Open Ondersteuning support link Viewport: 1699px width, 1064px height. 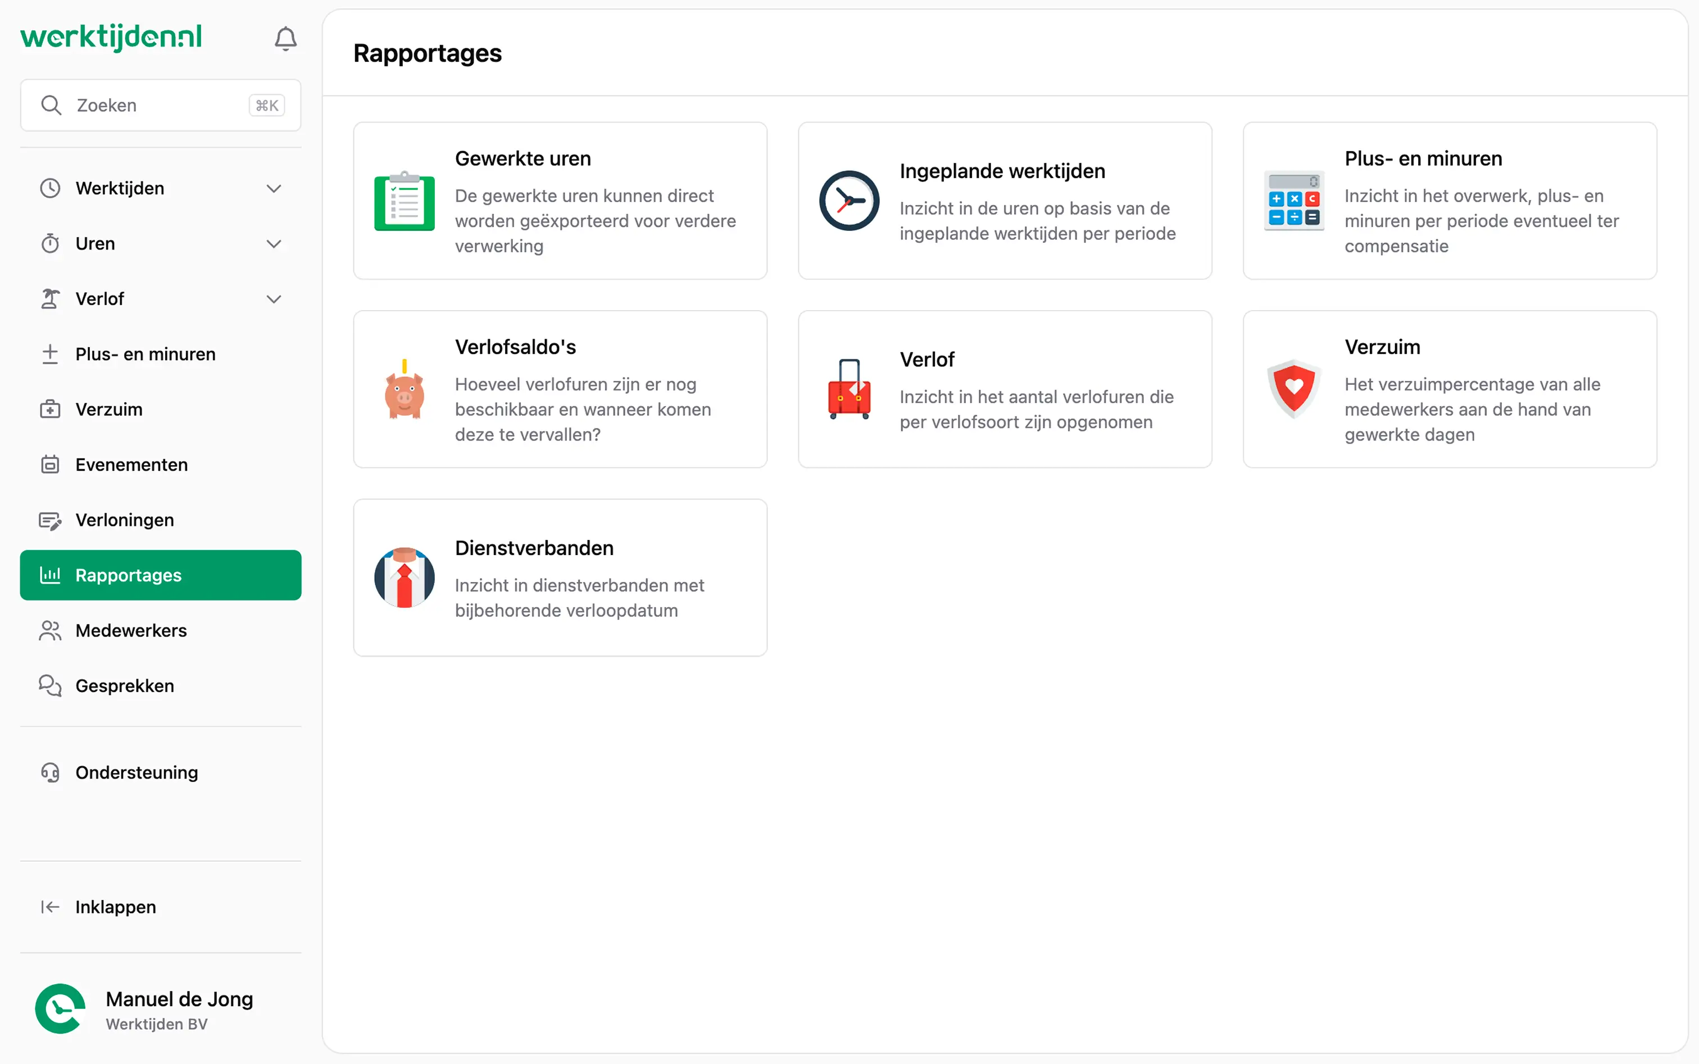coord(161,772)
